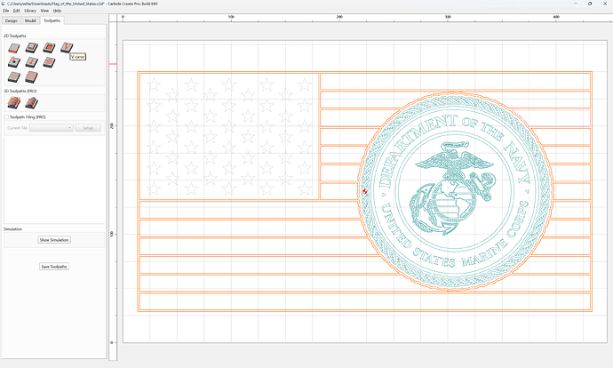Close the Carbide Create window
Viewport: 613px width, 368px height.
coord(604,4)
